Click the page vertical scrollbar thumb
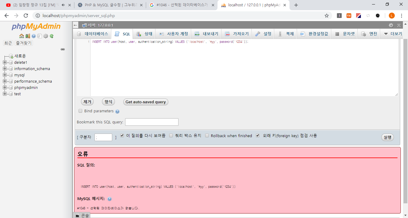 tap(405, 121)
